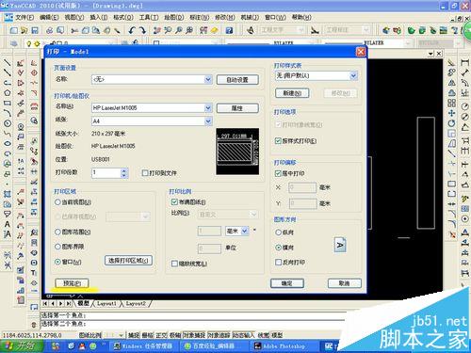
Task: Open the 修改(M) menu
Action: (225, 17)
